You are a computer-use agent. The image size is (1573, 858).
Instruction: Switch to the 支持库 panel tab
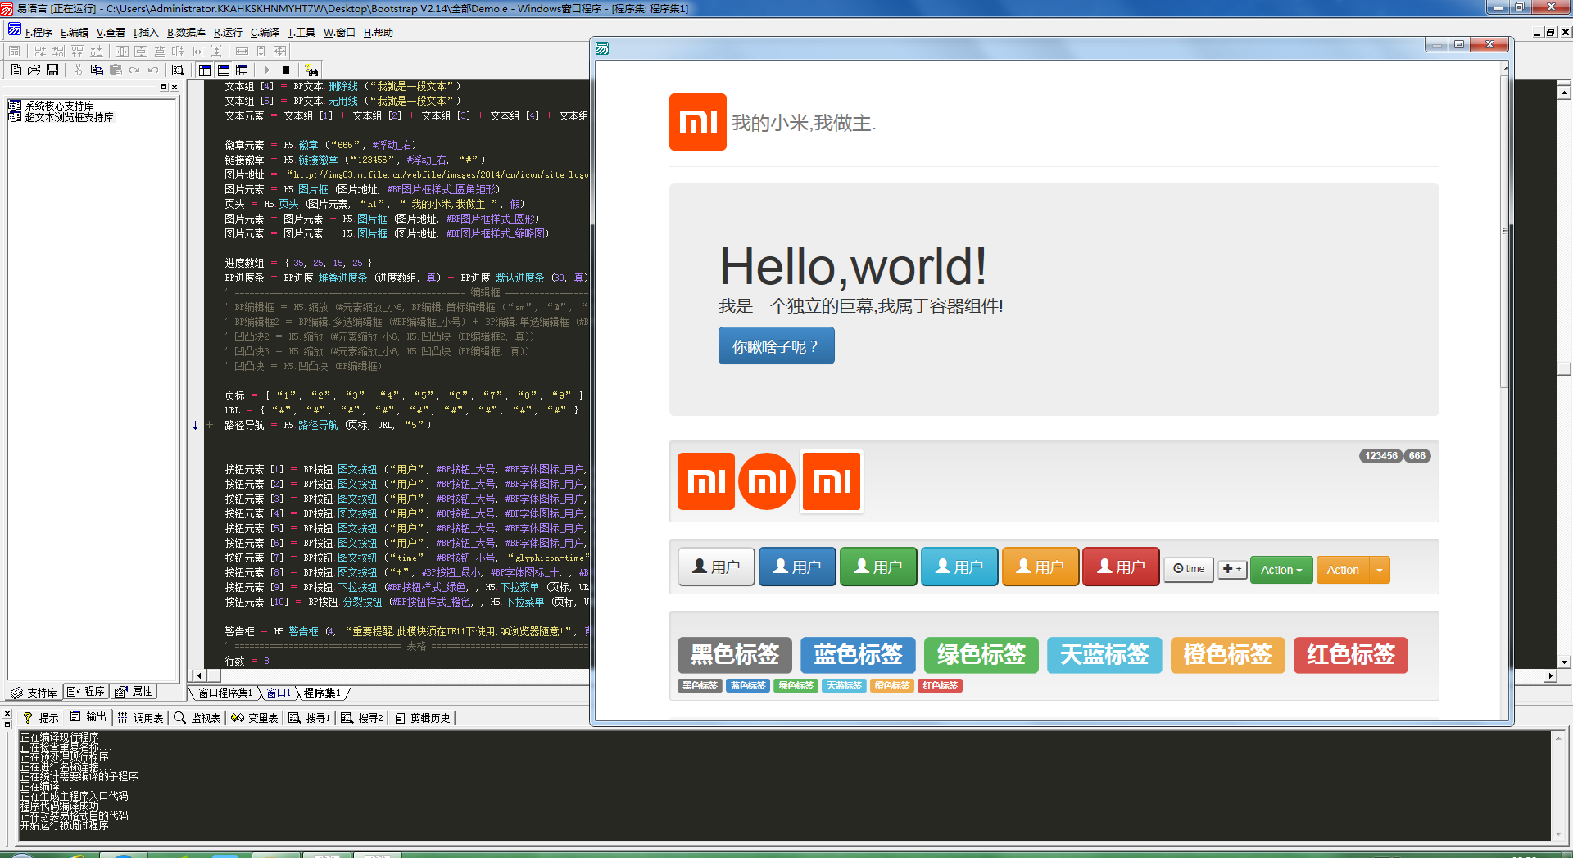pyautogui.click(x=34, y=693)
